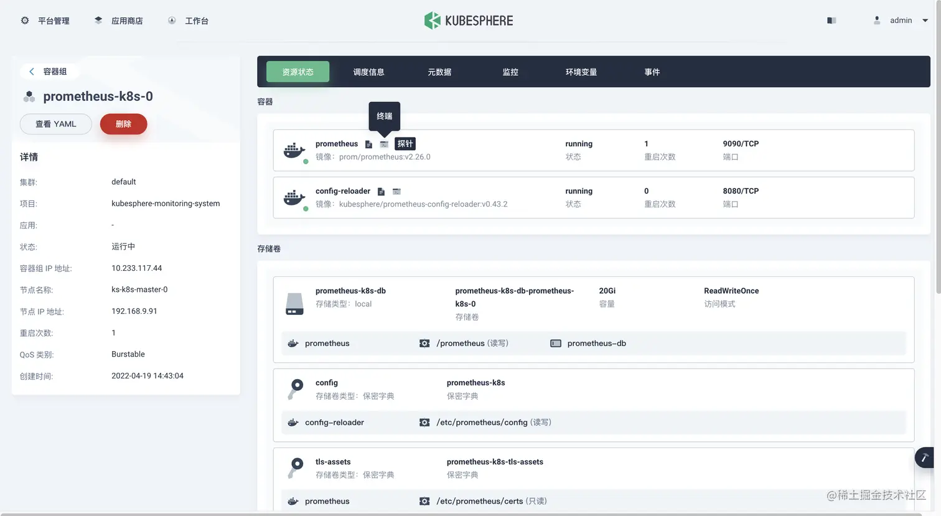Click the sub-path icon beside prometheus-db
Viewport: 941px width, 516px height.
pyautogui.click(x=556, y=344)
